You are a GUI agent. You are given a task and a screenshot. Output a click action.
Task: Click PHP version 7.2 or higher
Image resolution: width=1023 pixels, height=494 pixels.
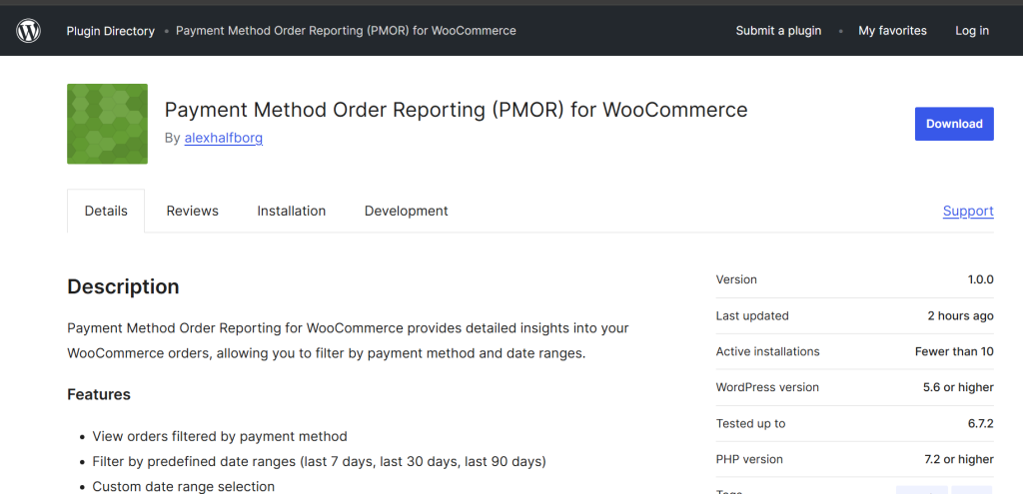958,459
